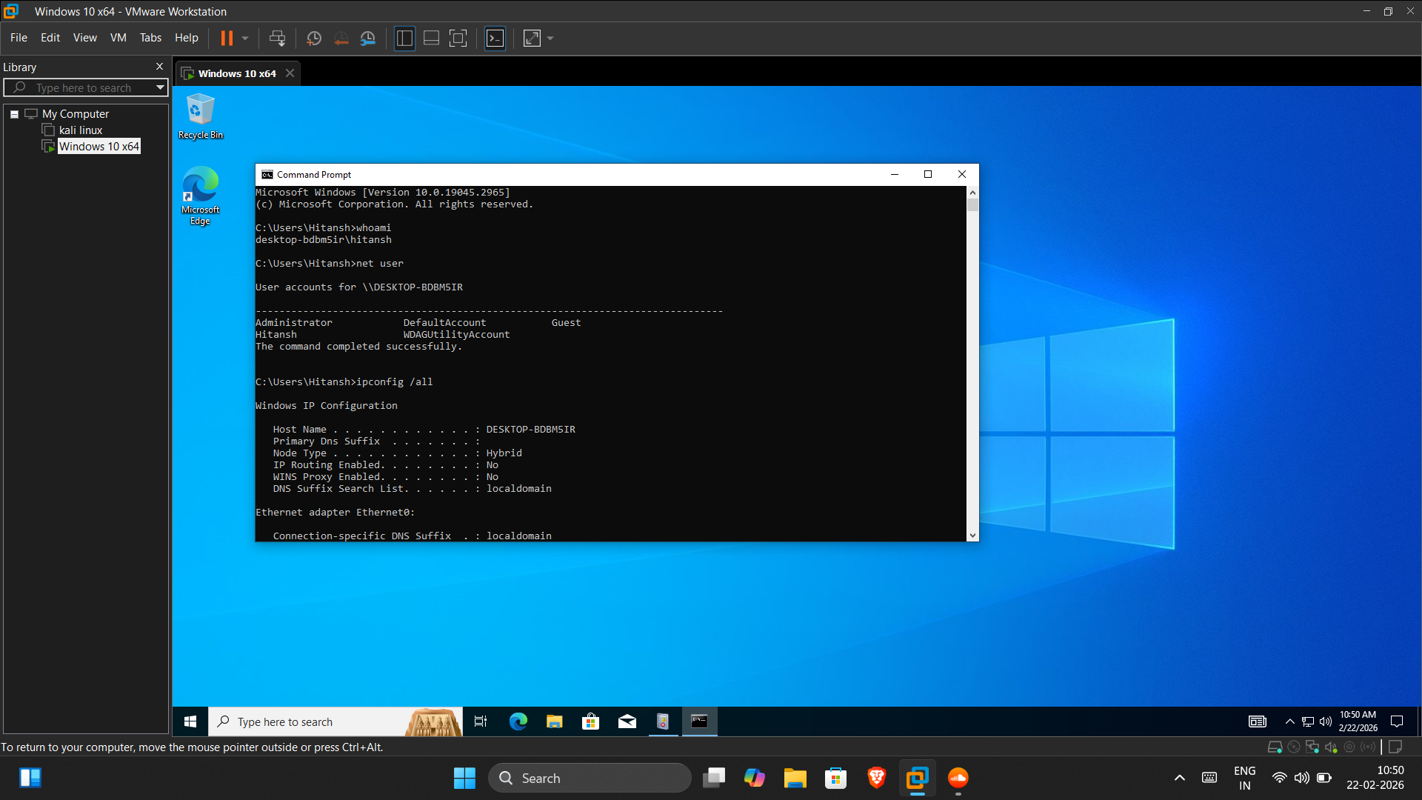Viewport: 1422px width, 800px height.
Task: Collapse the My Computer tree node
Action: point(14,114)
